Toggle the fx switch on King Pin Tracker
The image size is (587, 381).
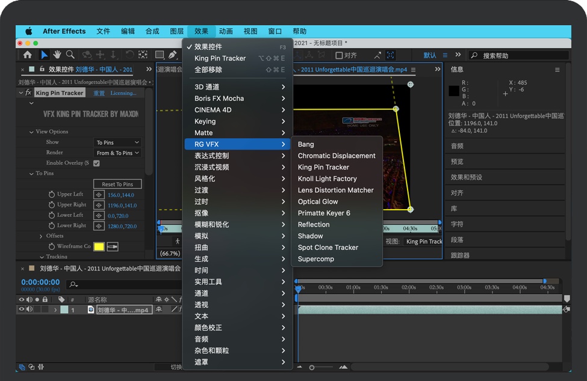(x=28, y=93)
